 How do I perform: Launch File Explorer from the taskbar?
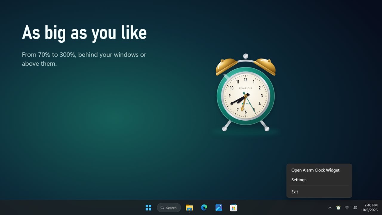(190, 208)
